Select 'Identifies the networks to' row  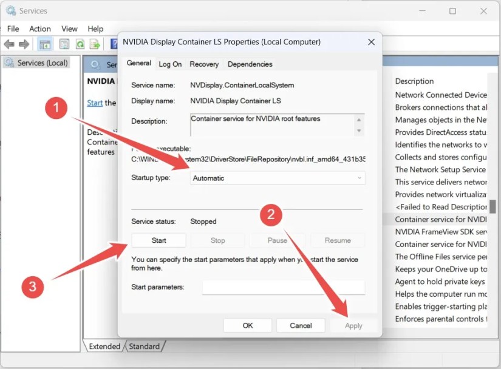[x=441, y=144]
